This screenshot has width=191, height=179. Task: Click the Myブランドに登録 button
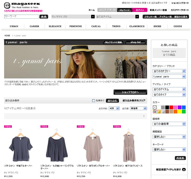(x=113, y=42)
